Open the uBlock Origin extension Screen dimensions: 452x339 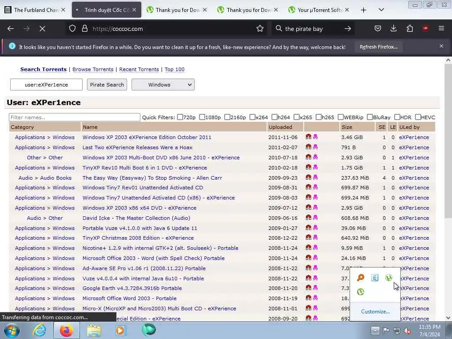click(426, 28)
